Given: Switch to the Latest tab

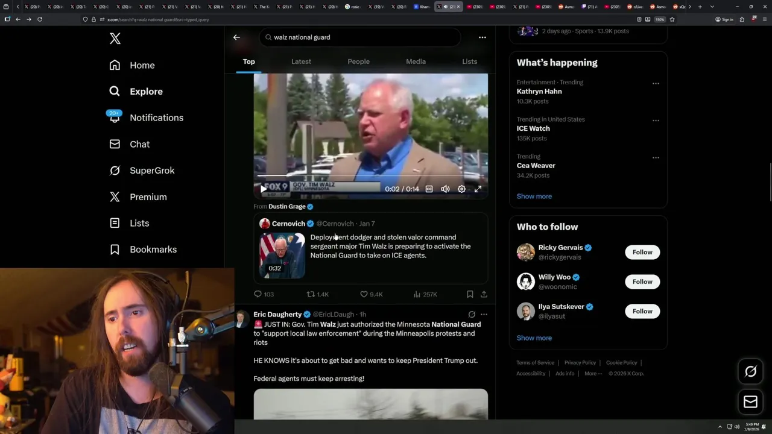Looking at the screenshot, I should click(x=301, y=61).
